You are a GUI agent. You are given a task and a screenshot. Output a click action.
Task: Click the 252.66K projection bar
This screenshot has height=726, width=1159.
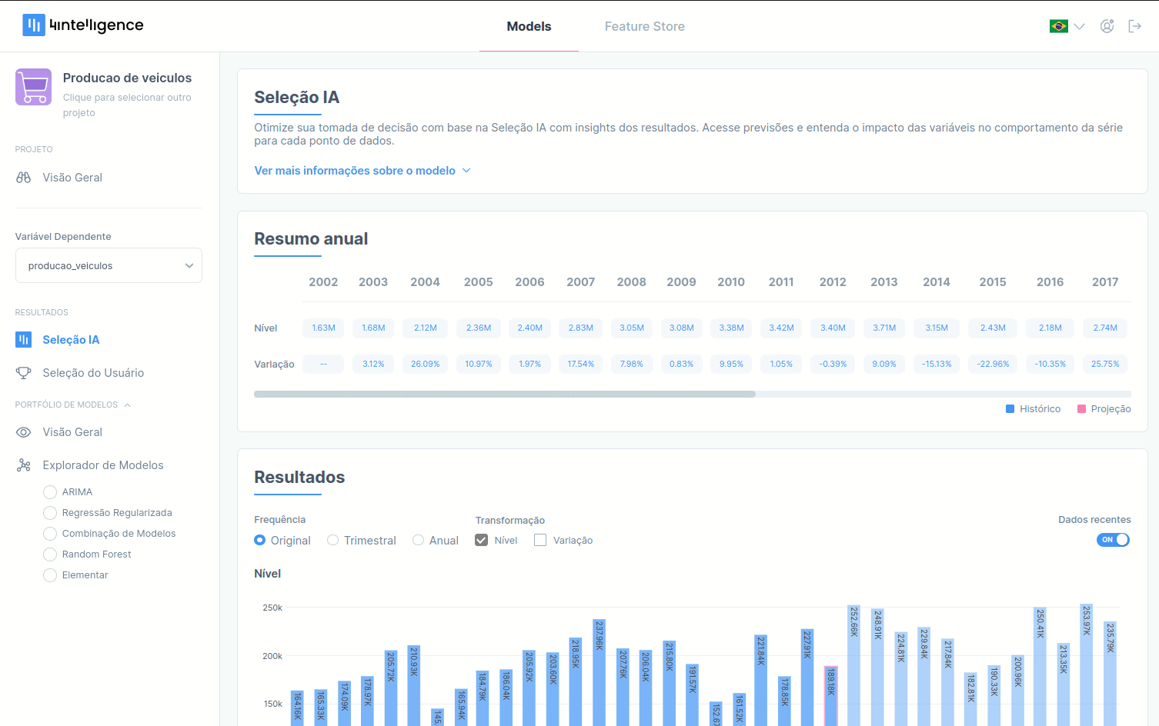click(x=853, y=665)
